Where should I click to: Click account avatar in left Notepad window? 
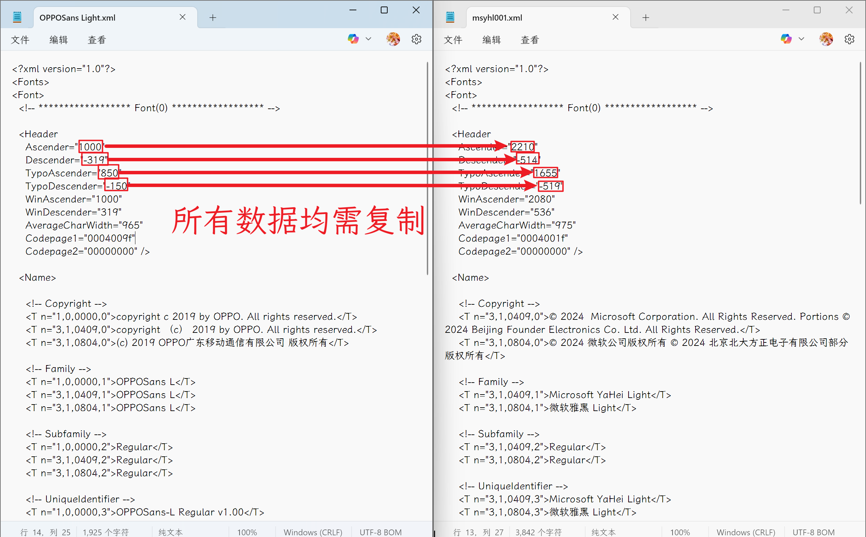tap(393, 39)
